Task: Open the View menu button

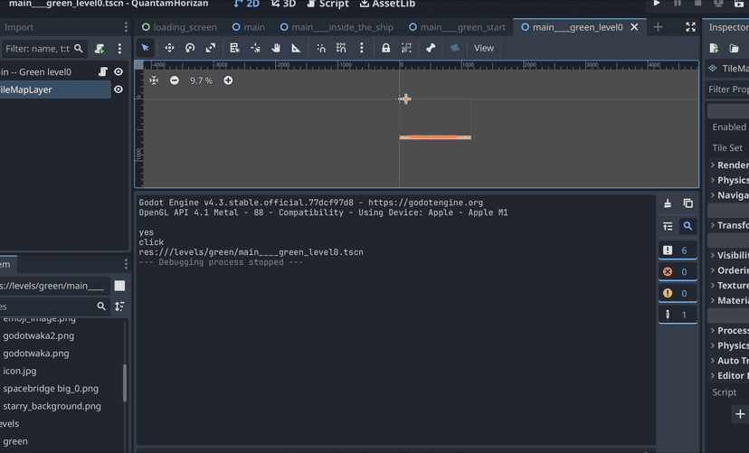Action: (x=484, y=48)
